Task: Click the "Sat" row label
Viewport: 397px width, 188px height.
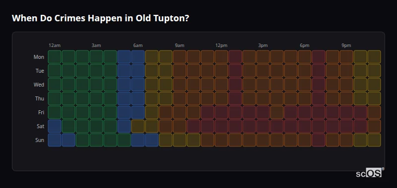Action: (41, 126)
